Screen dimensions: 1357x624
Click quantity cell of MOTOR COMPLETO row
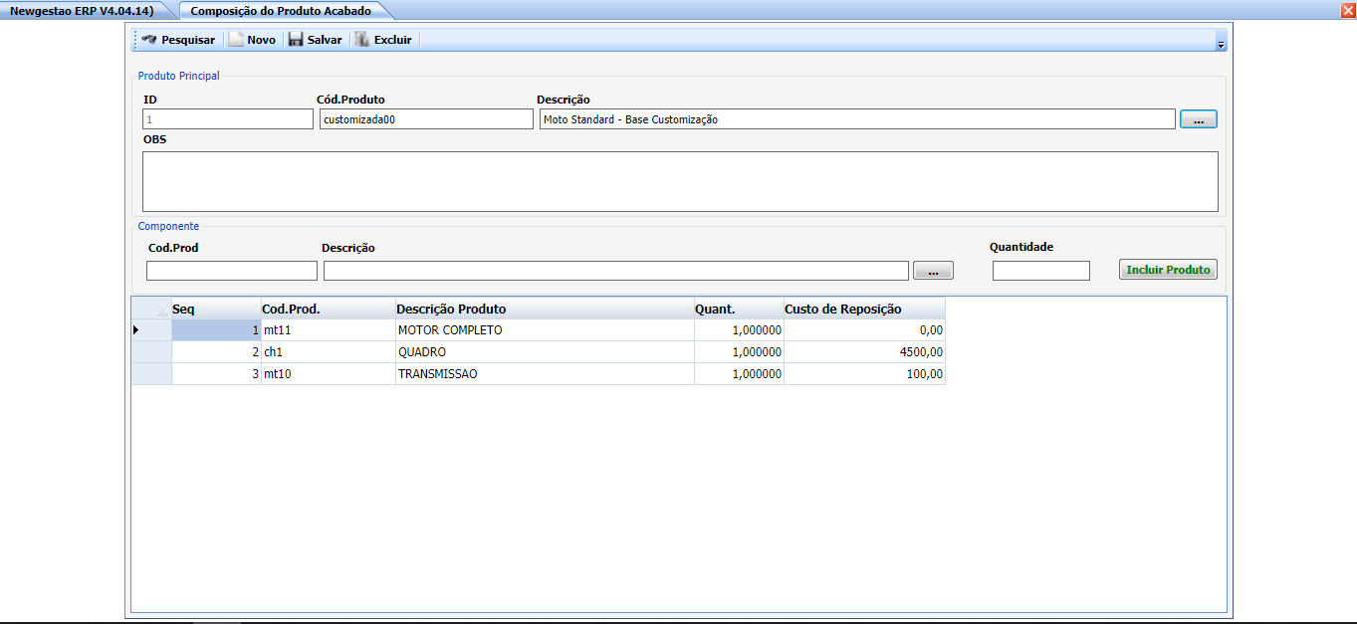tap(739, 329)
